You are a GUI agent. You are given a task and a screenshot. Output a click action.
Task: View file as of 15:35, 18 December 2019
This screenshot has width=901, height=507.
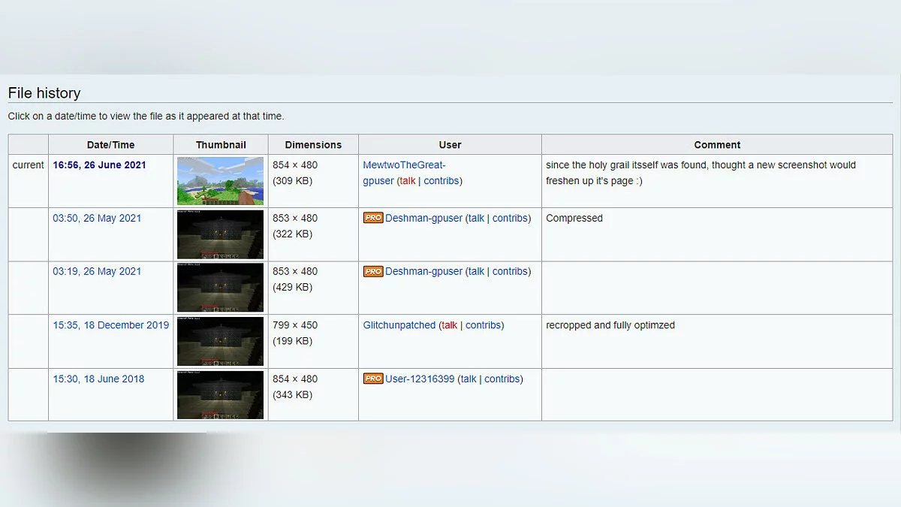pos(110,325)
